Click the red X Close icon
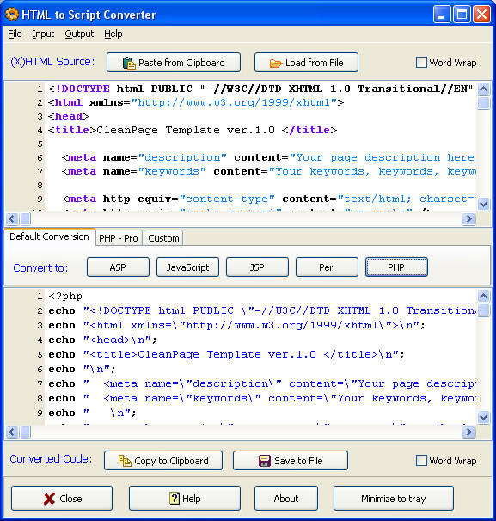Viewport: 496px width, 521px height. click(x=50, y=499)
